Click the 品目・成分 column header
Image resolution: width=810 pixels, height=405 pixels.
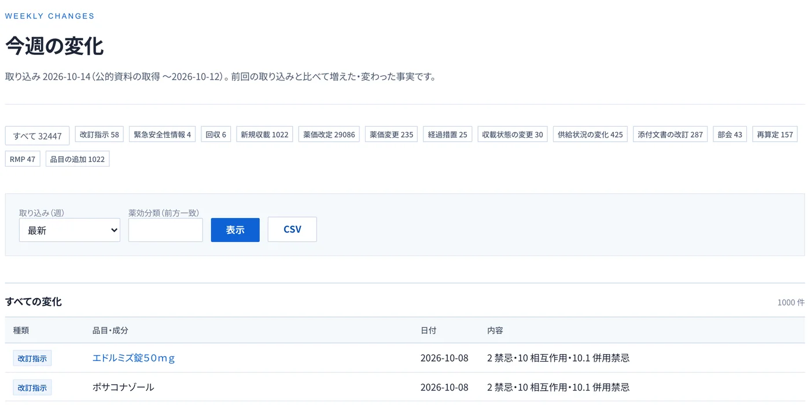[111, 330]
